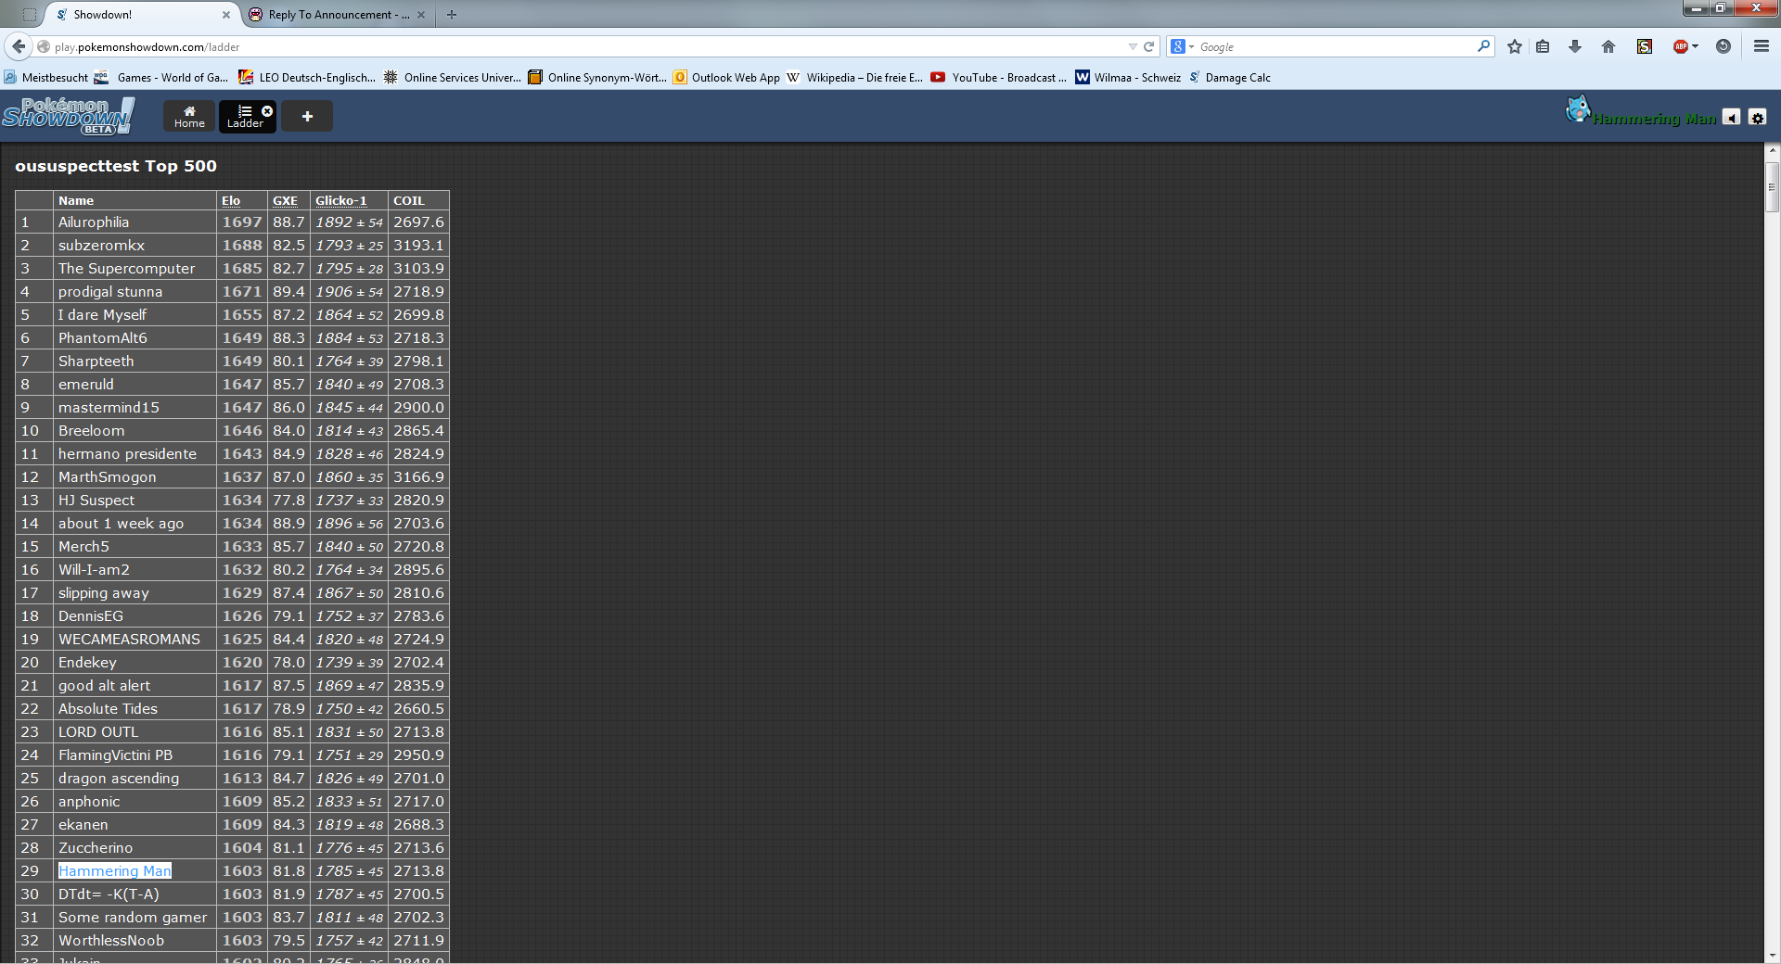Click the GXE column header
This screenshot has width=1781, height=964.
pyautogui.click(x=285, y=200)
